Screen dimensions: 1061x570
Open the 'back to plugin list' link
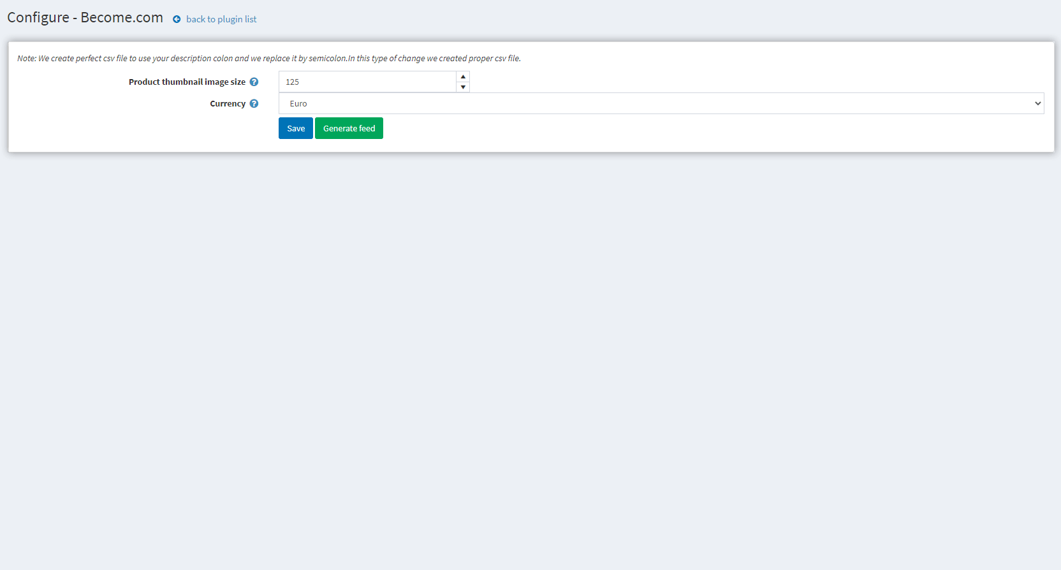coord(221,19)
